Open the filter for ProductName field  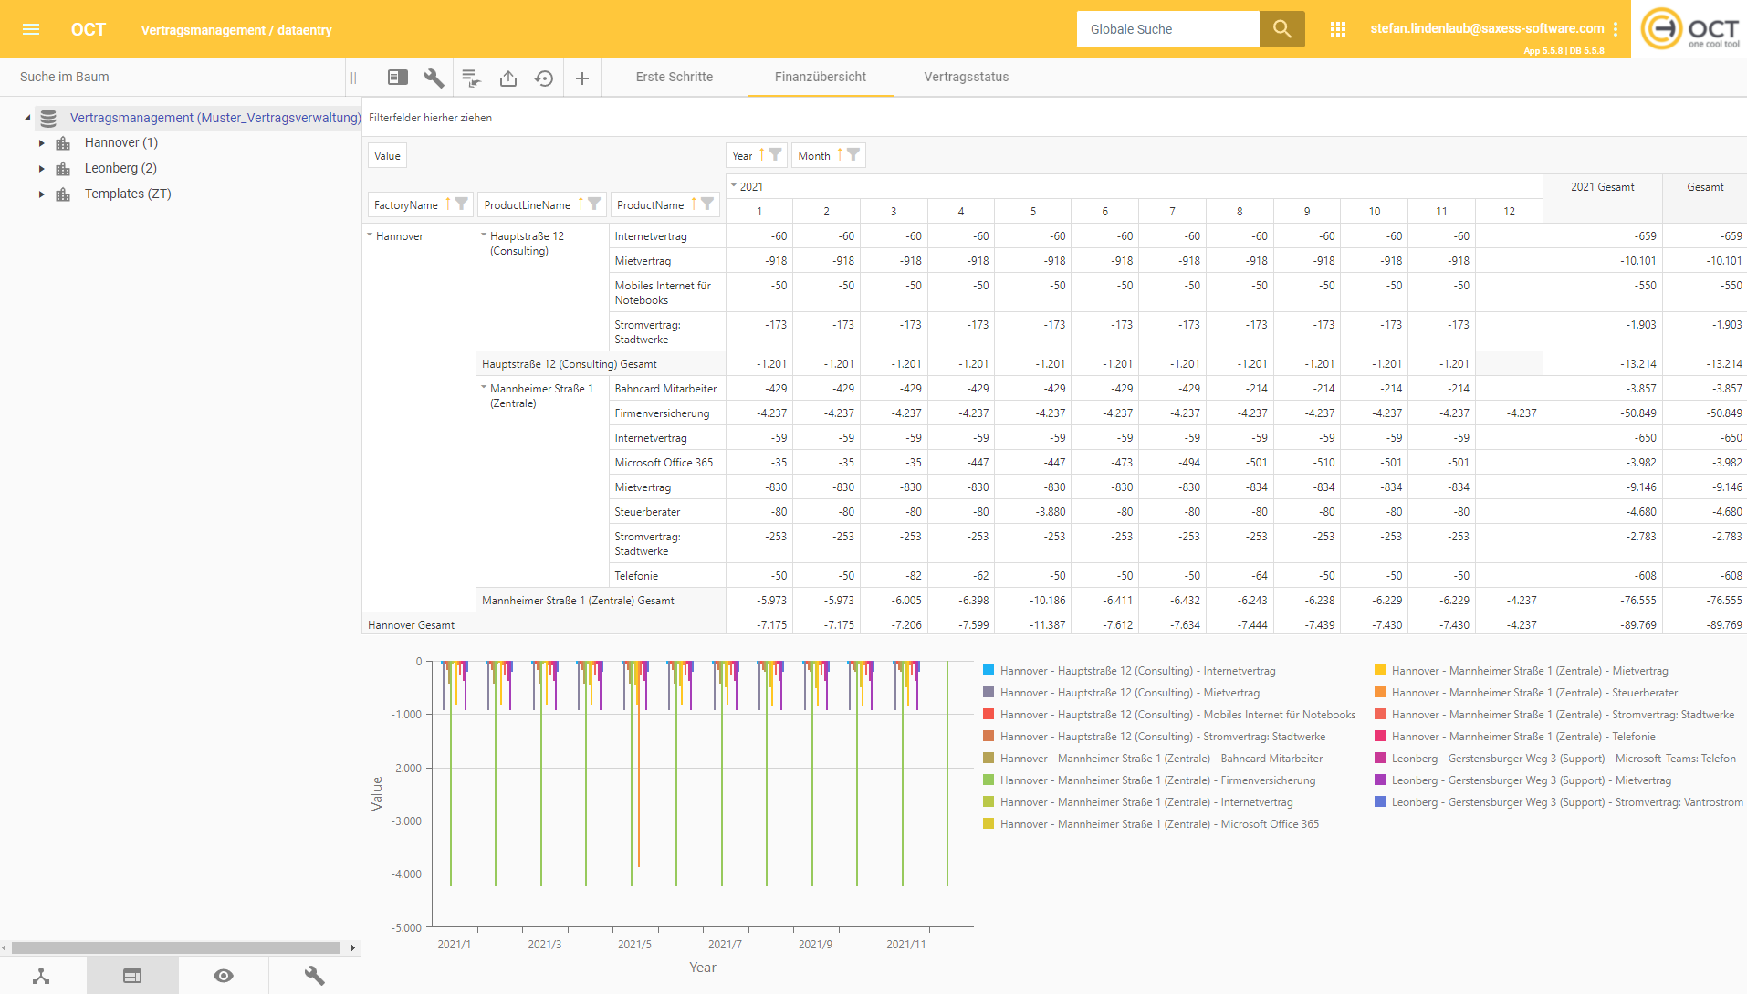tap(707, 204)
